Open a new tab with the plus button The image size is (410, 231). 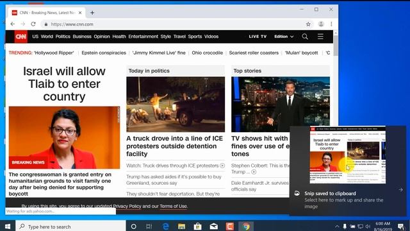(x=92, y=13)
